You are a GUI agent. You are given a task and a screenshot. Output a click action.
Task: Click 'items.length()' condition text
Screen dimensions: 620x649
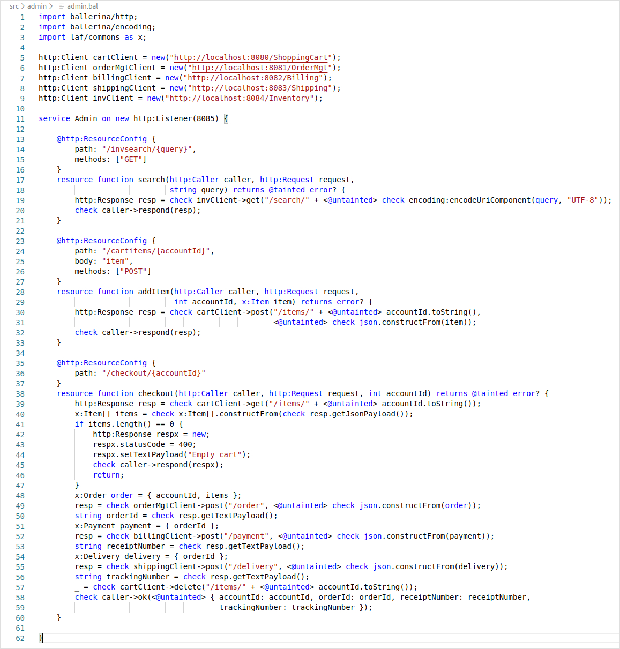click(120, 424)
